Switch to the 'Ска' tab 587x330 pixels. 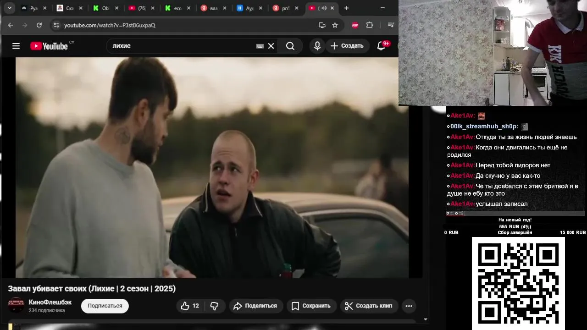click(69, 8)
